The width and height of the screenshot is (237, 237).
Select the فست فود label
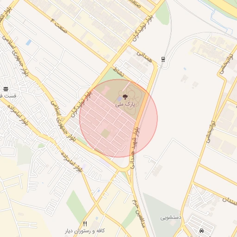tap(8, 96)
